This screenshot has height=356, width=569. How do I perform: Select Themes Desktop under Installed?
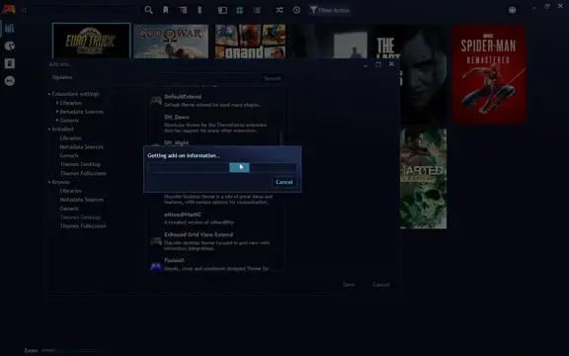[80, 164]
